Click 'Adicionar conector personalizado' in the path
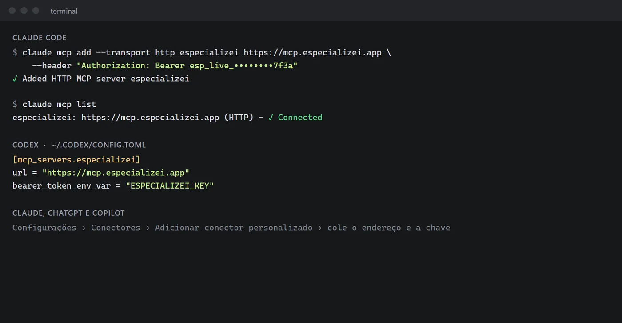The height and width of the screenshot is (323, 622). [x=234, y=228]
